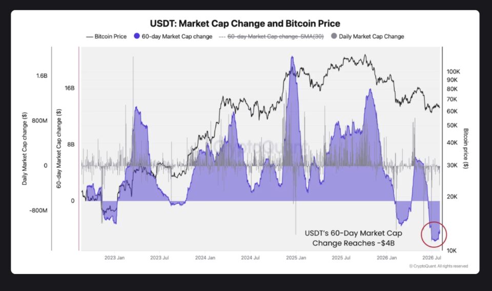Click the 16B tick on 60-day axis
Image resolution: width=492 pixels, height=291 pixels.
pyautogui.click(x=70, y=88)
